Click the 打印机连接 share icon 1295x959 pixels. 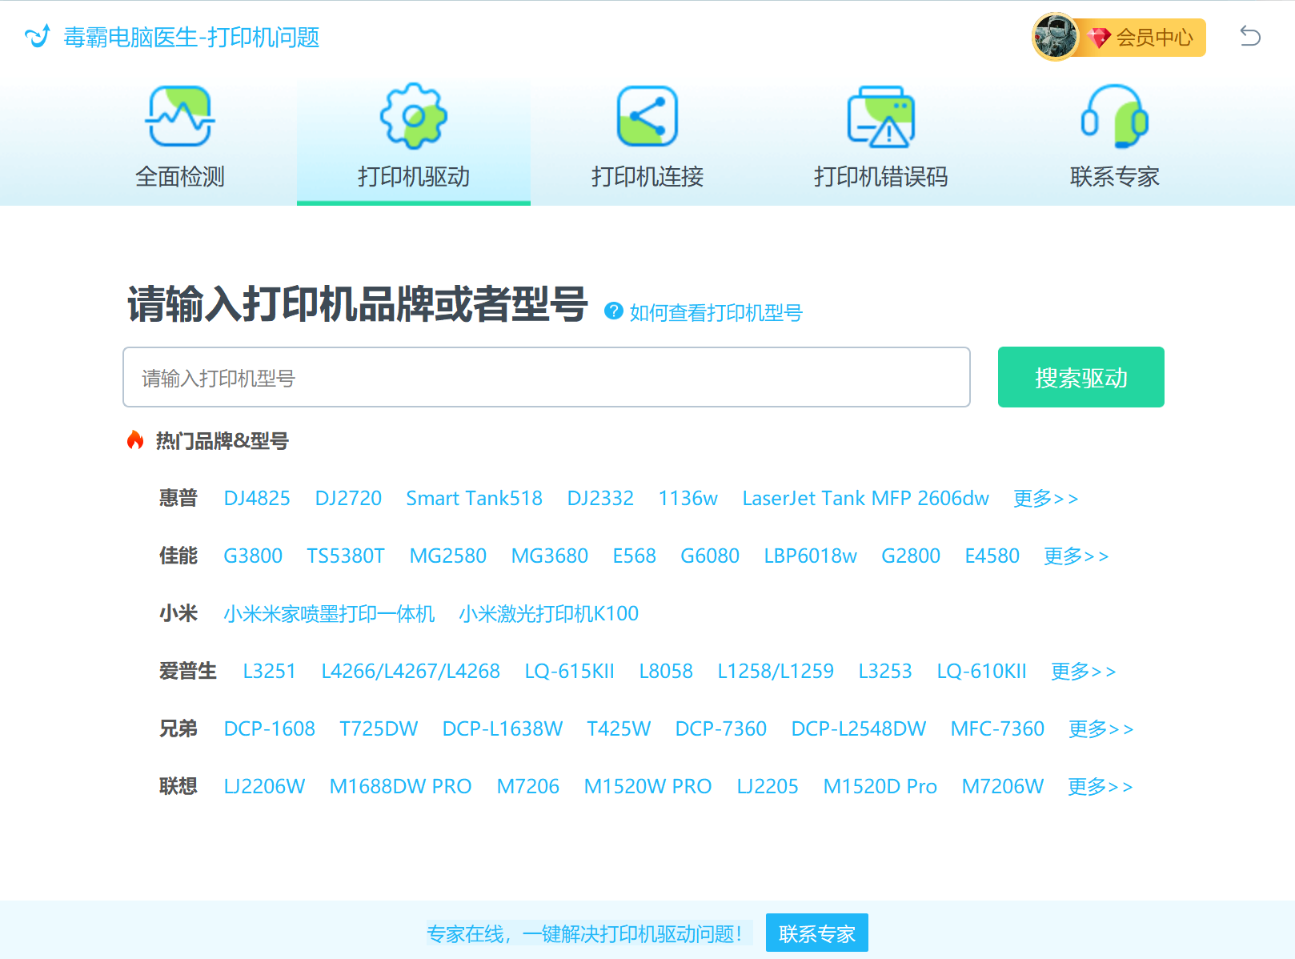[647, 116]
